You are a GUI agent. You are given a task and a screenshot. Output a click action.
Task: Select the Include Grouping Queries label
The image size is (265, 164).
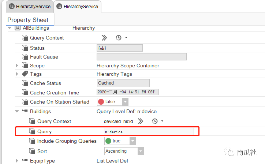[x=67, y=141]
